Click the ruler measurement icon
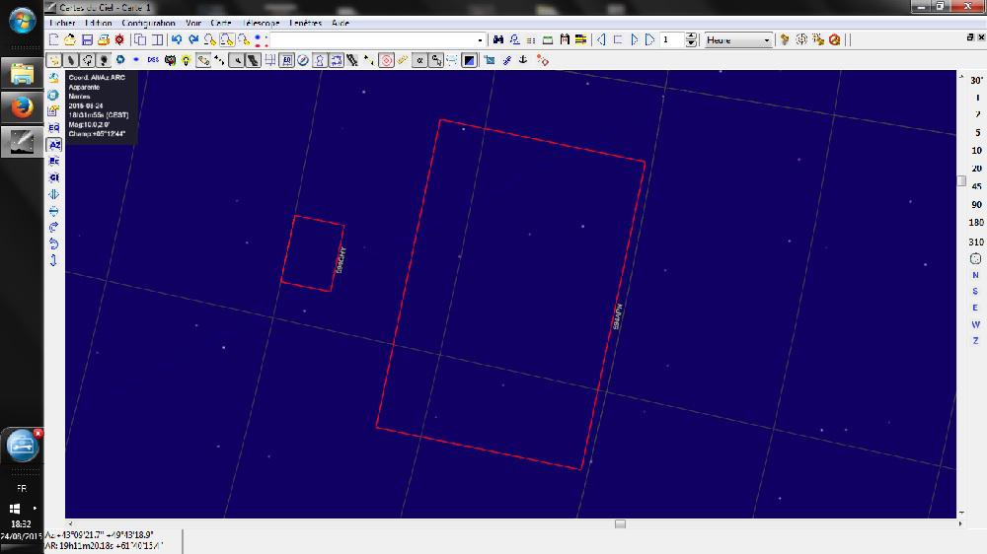 pyautogui.click(x=403, y=60)
